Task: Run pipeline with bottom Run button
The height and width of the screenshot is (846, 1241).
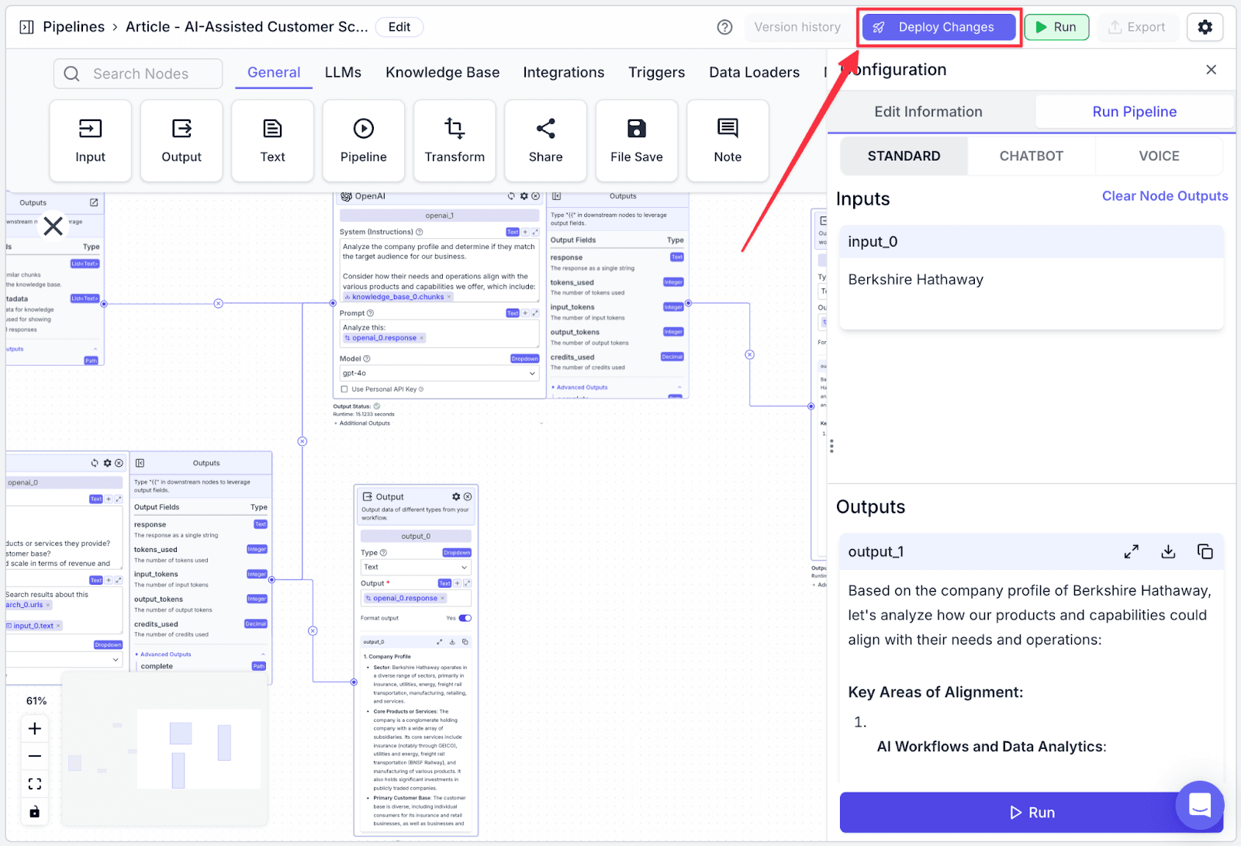Action: 1032,812
